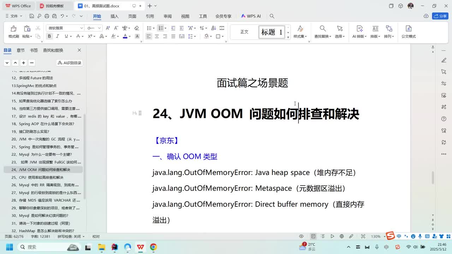This screenshot has height=254, width=452.
Task: Apply the red-blue font color swatch
Action: pos(125,36)
